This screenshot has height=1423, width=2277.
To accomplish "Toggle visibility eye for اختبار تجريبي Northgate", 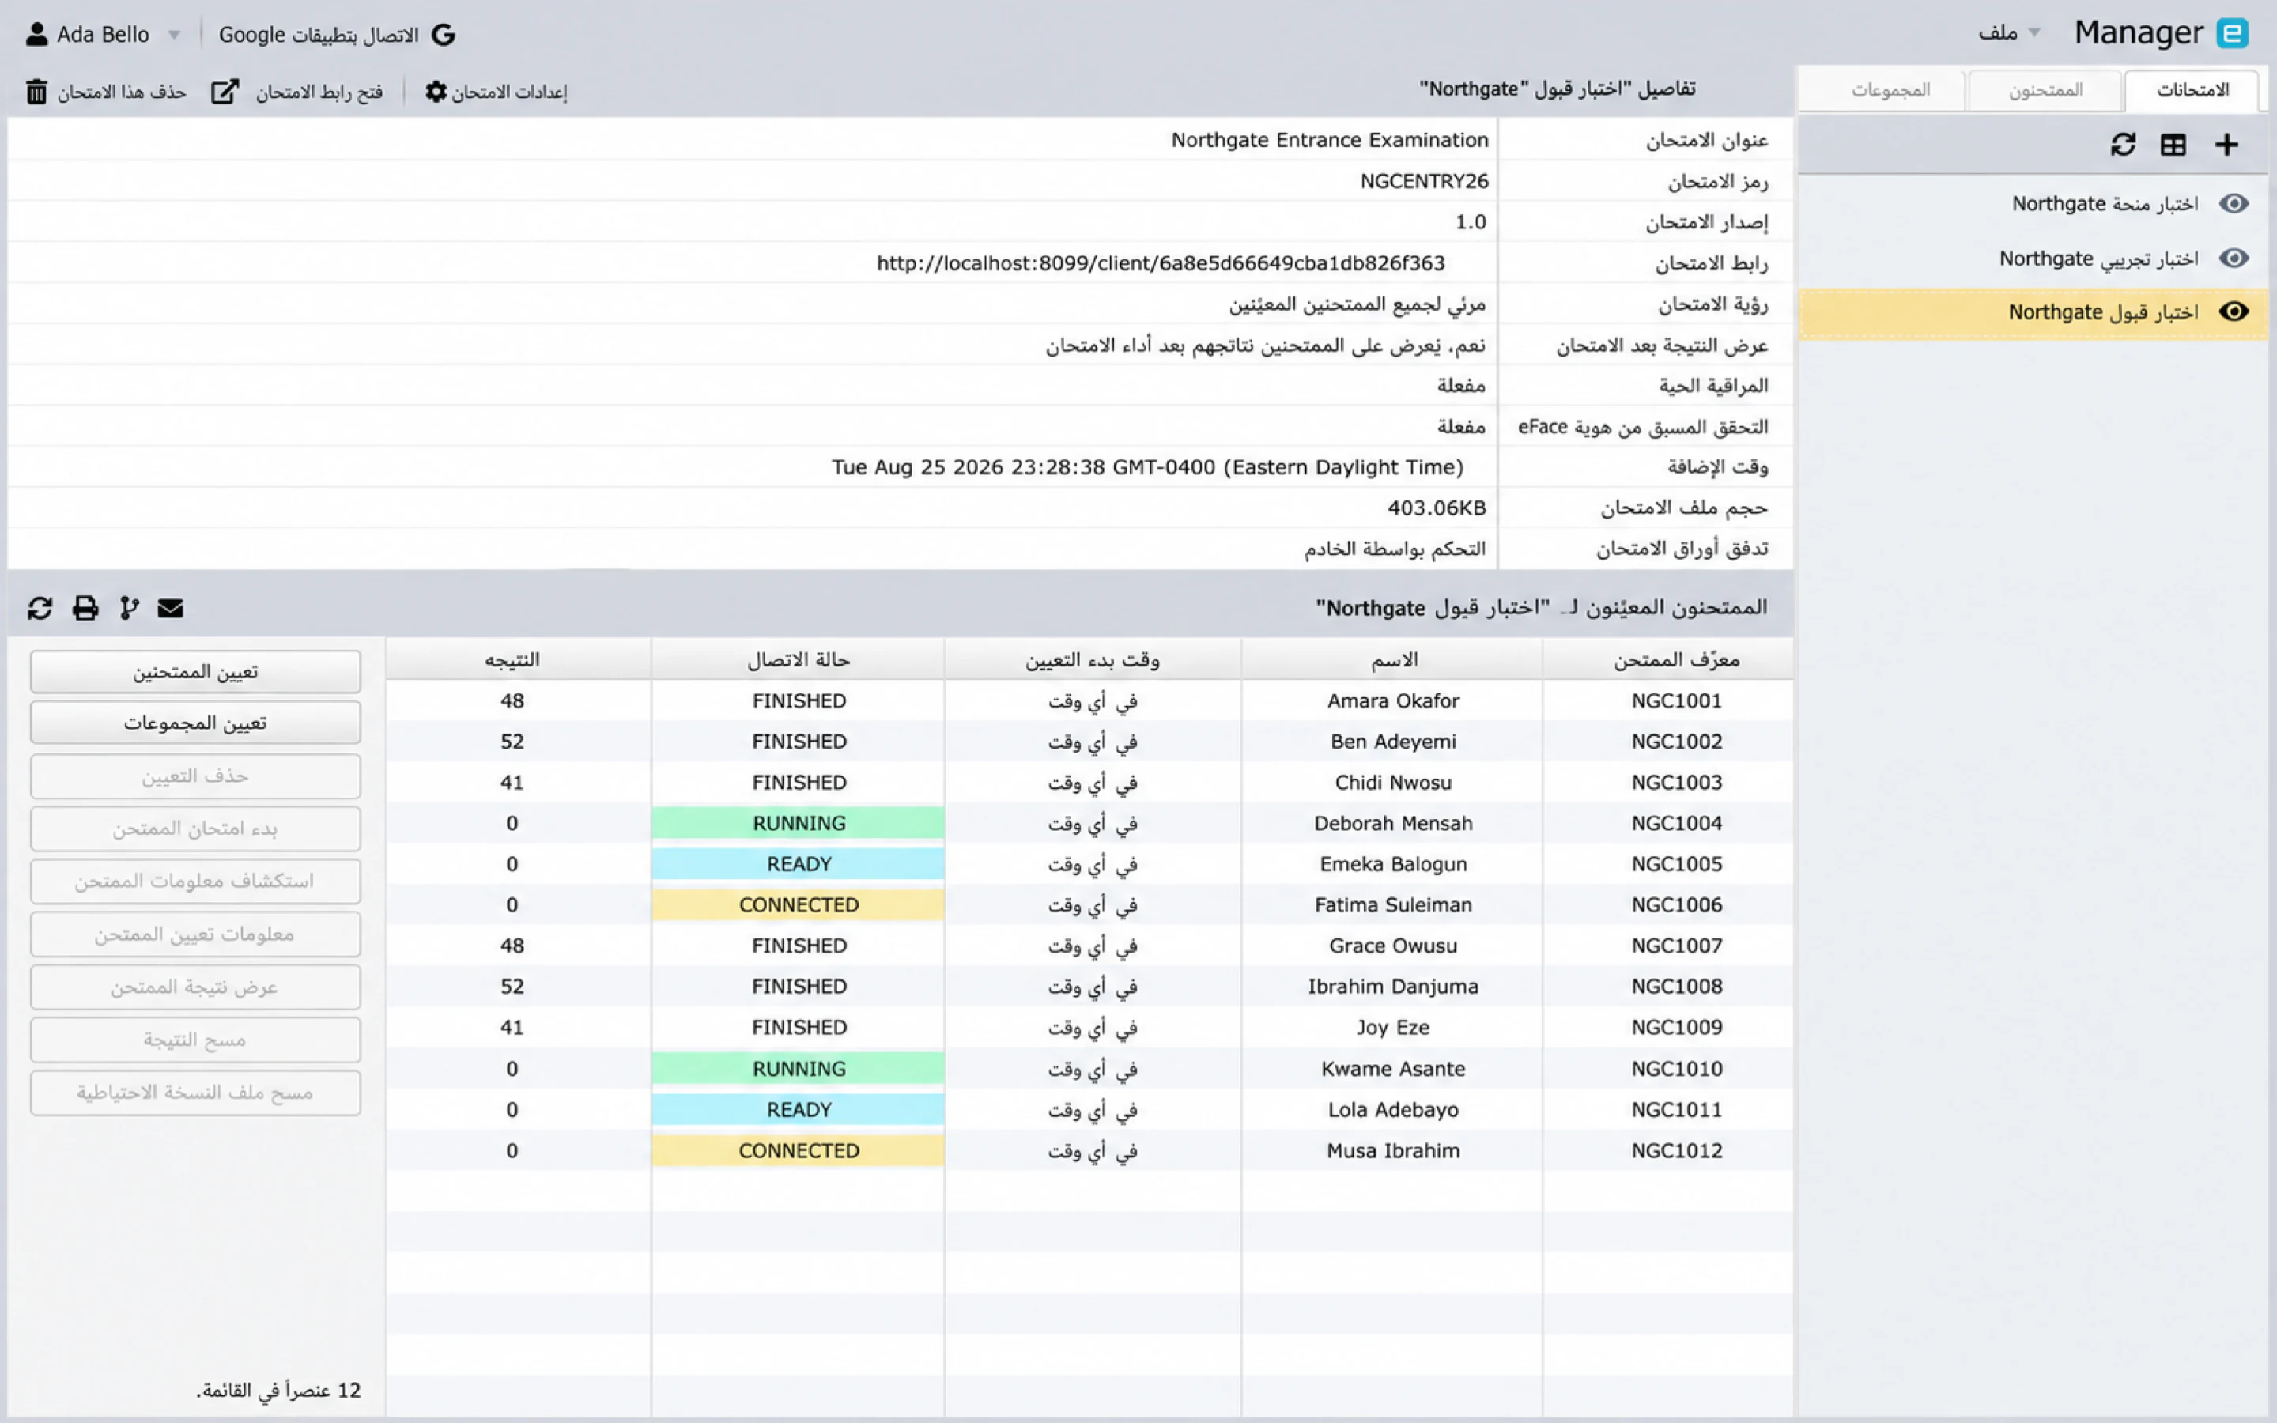I will (2234, 258).
